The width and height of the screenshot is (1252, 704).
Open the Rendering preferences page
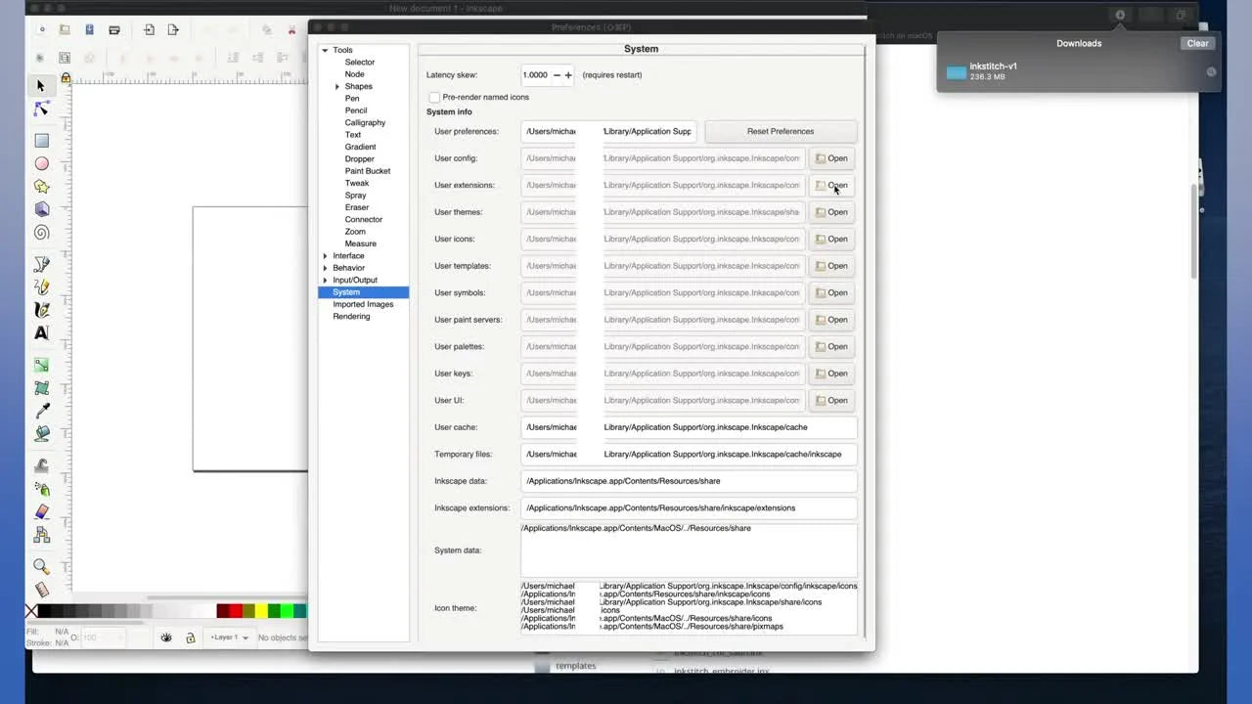point(351,317)
